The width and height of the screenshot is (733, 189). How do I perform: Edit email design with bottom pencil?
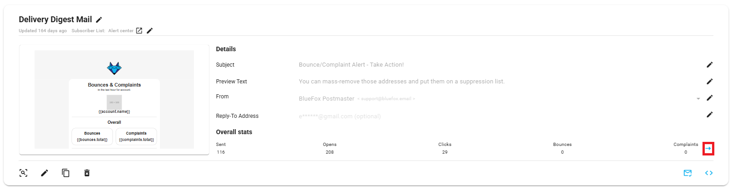pos(45,173)
